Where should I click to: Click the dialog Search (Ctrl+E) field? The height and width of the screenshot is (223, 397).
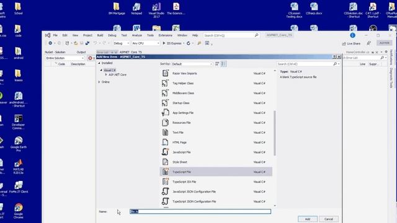[x=308, y=64]
